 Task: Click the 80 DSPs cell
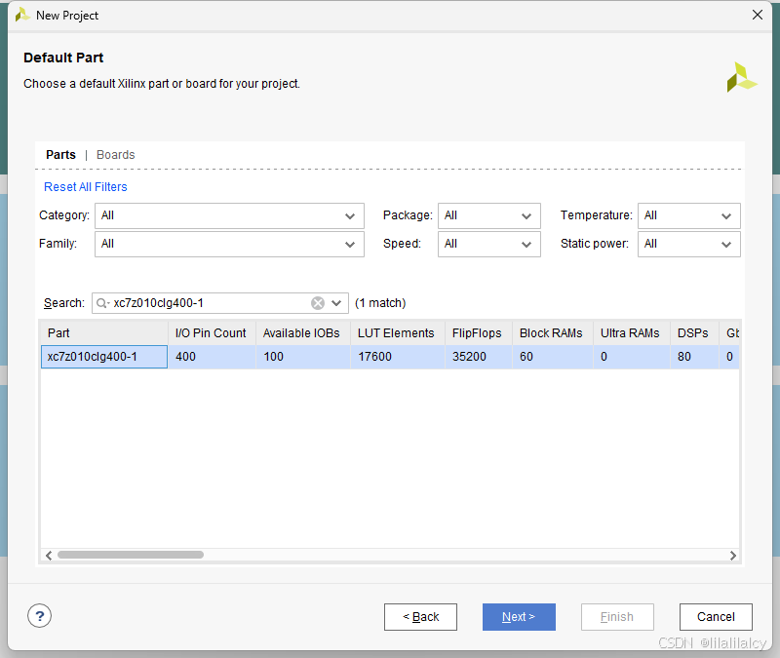click(x=694, y=357)
